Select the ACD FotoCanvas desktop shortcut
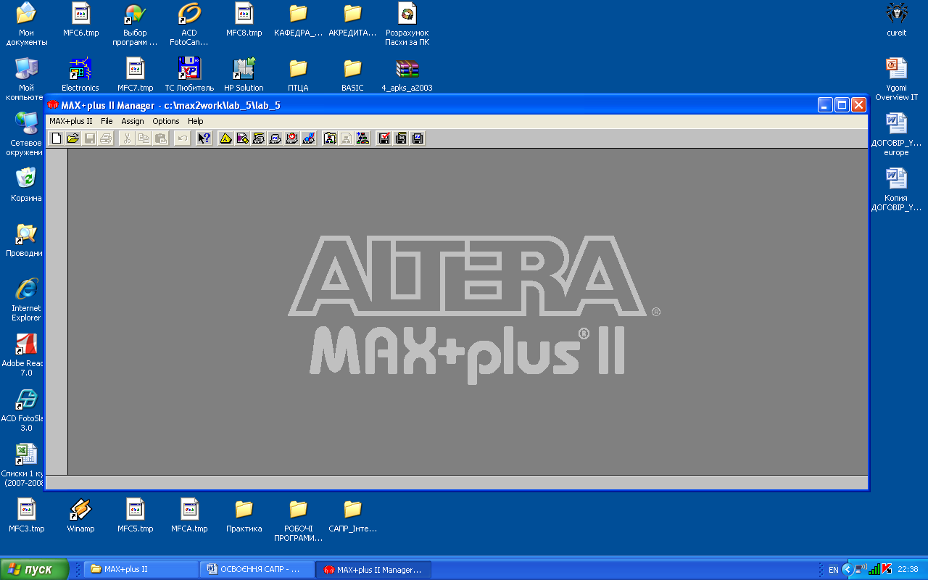 click(189, 25)
